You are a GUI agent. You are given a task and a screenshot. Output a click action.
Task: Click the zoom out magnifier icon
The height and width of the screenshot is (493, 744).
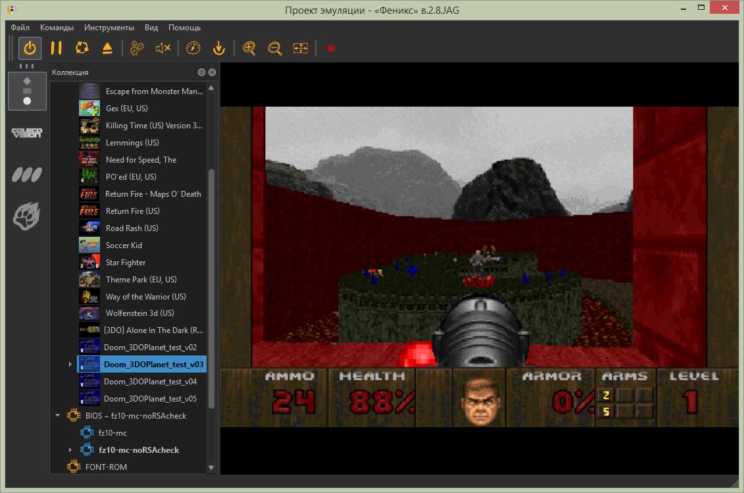click(275, 48)
